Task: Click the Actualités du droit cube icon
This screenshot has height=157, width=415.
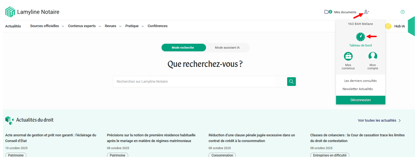Action: point(9,120)
